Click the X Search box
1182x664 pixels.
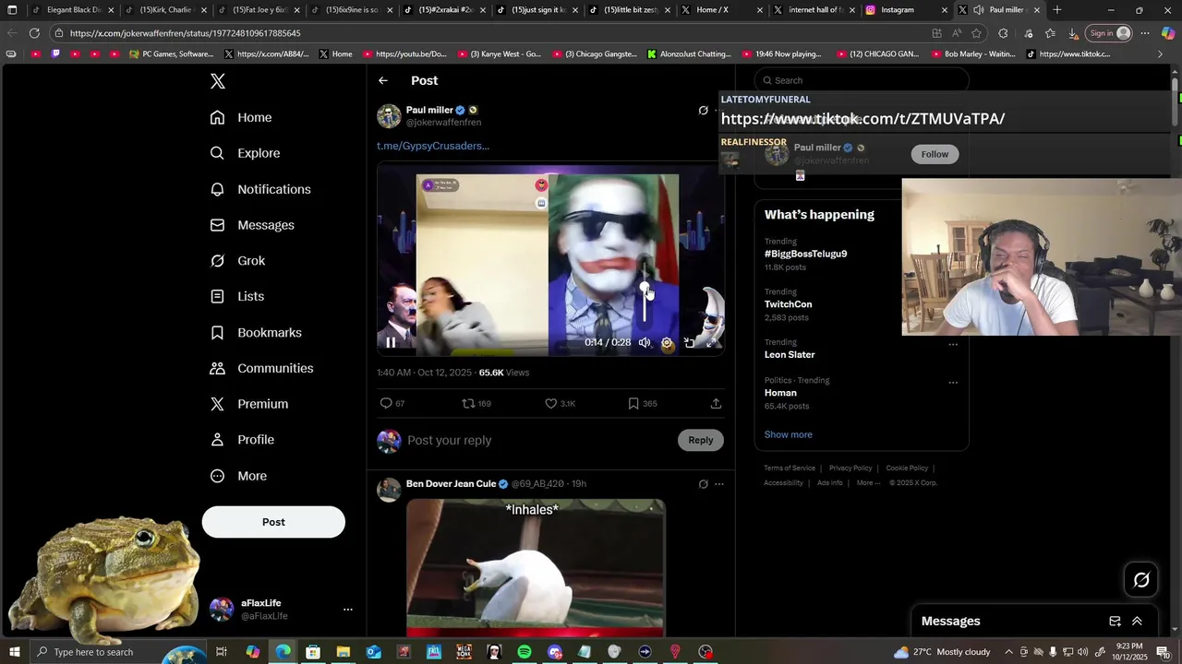coord(862,80)
